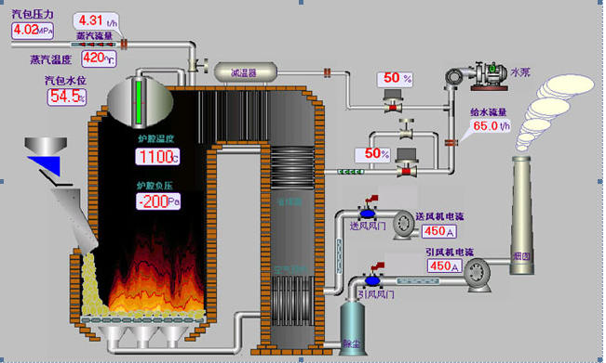Select the forced draft fan (送风机) blower icon
606x363 pixels.
(403, 225)
